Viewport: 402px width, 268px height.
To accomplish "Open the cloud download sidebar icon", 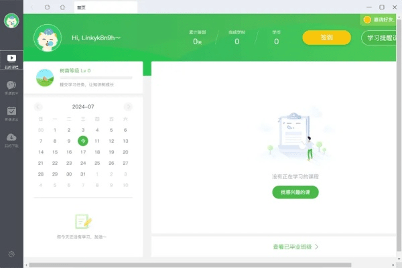I will point(11,139).
